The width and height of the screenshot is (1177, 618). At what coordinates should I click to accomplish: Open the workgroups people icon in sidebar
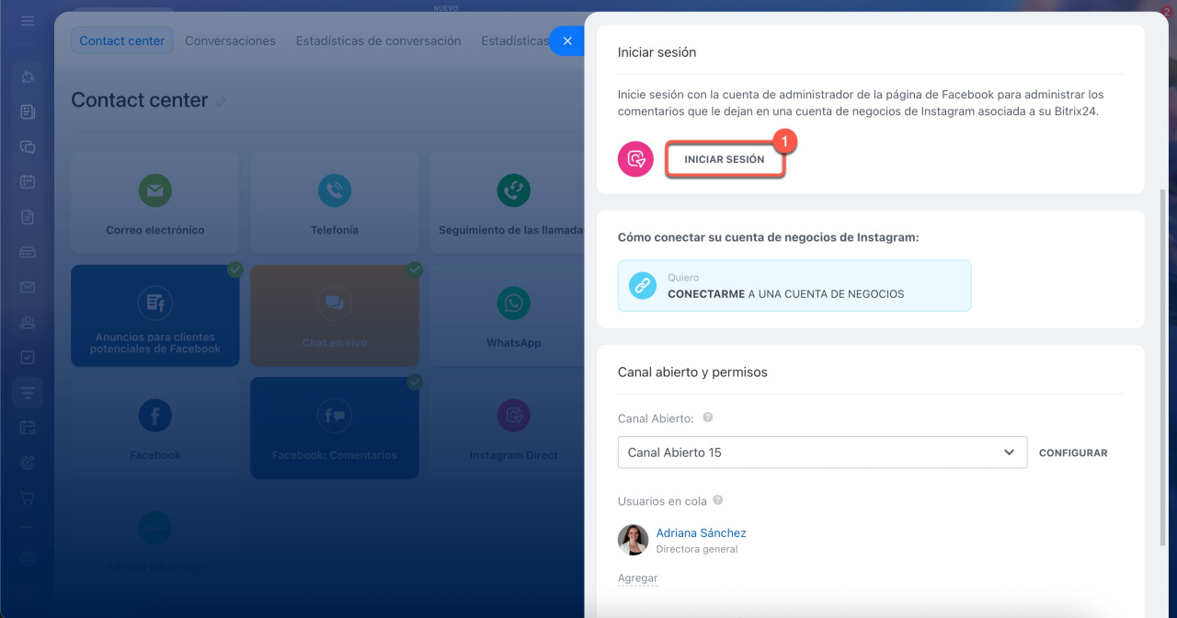coord(28,322)
